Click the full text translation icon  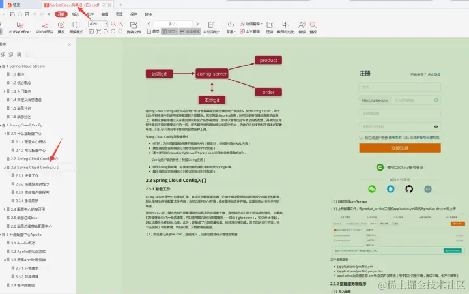point(242,31)
